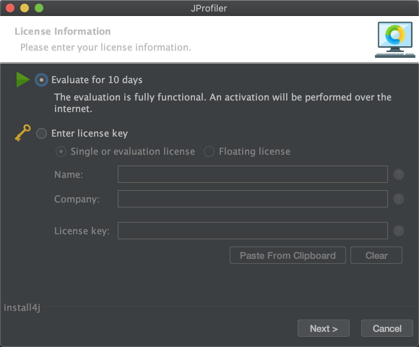Proceed with the Next > button
Viewport: 419px width, 347px height.
324,328
